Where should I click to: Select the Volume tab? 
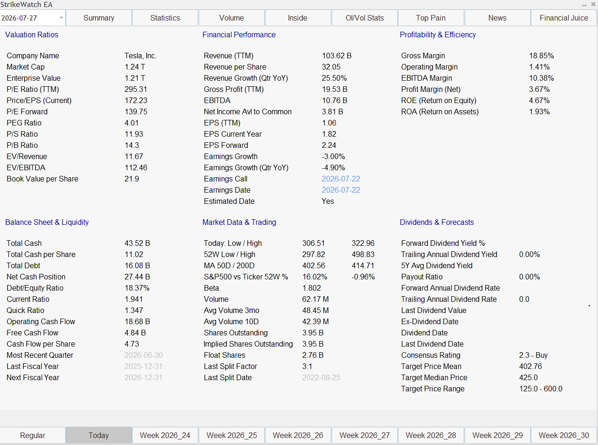pos(232,18)
